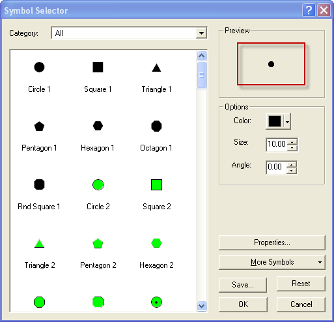
Task: Decrease the Angle value with down arrow
Action: pos(292,171)
